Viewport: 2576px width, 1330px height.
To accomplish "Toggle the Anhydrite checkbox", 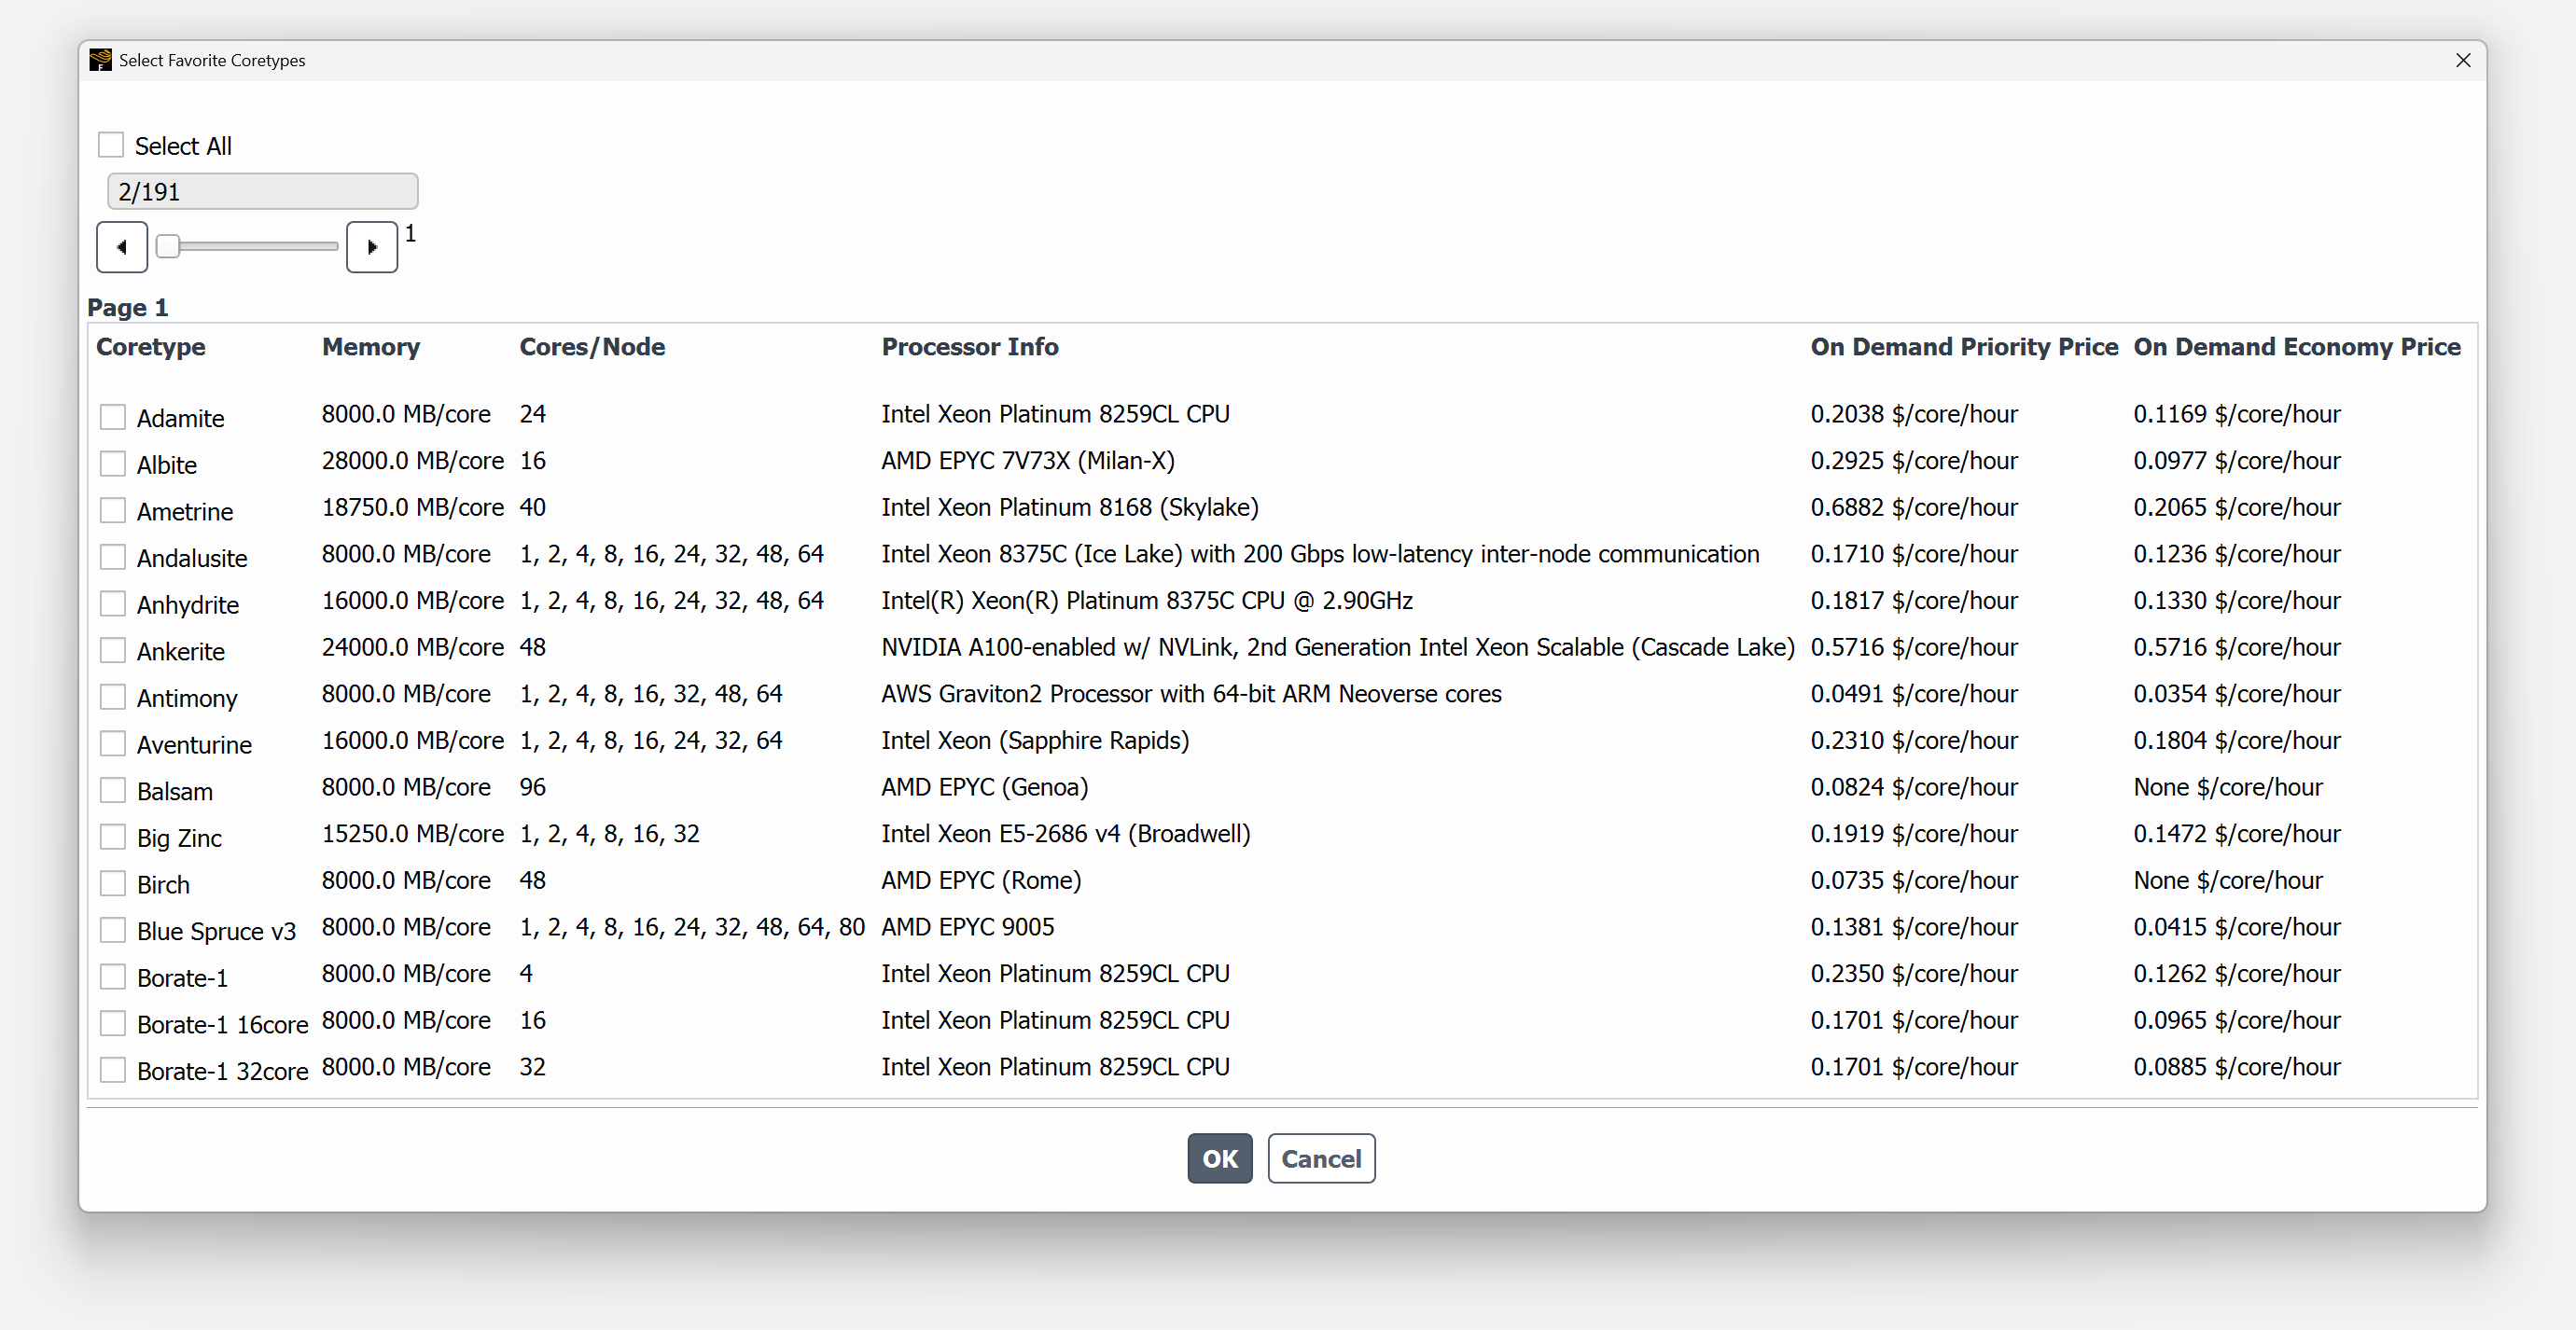I will pos(113,604).
